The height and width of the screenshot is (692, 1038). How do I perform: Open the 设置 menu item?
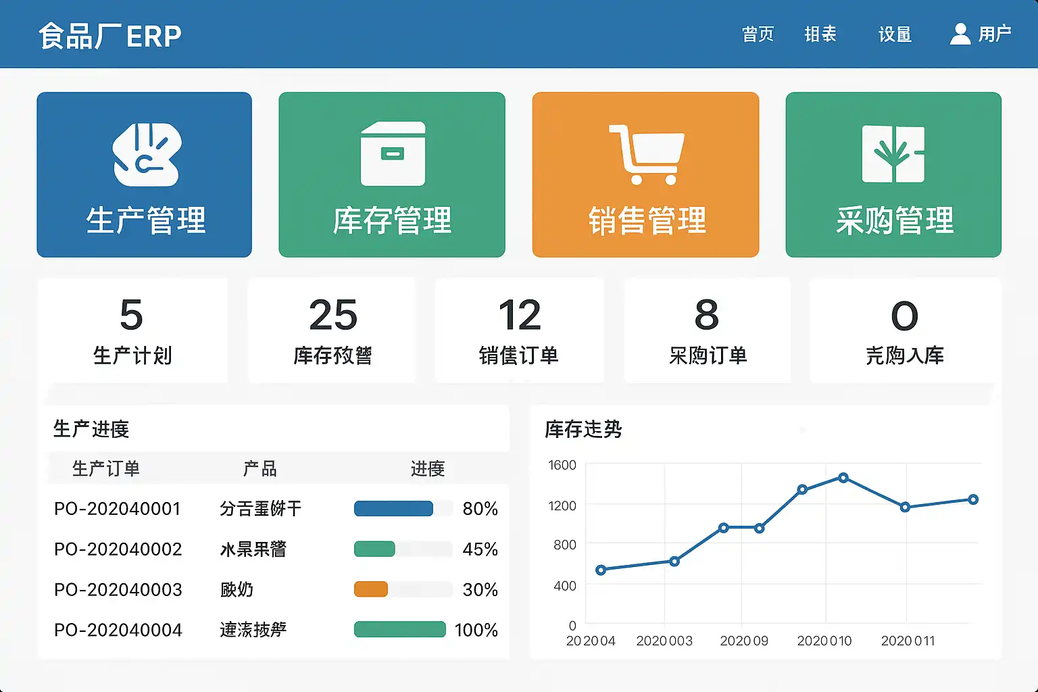pos(895,34)
